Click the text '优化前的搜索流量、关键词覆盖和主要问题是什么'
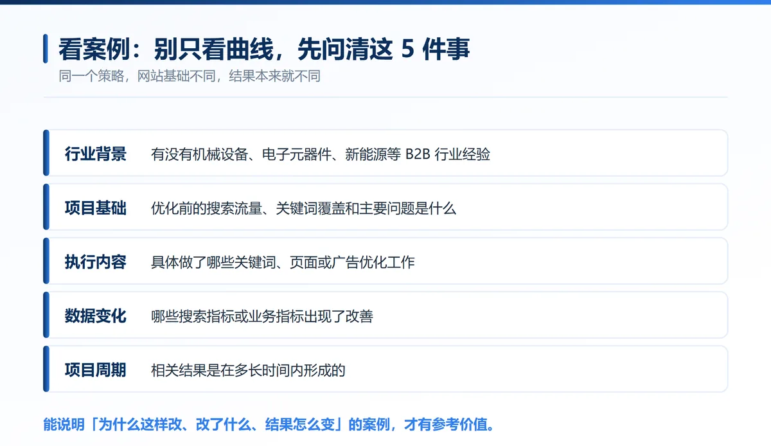 pos(303,208)
